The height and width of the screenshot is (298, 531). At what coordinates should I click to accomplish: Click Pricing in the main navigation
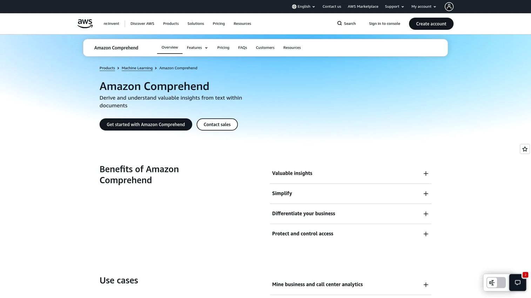[x=219, y=23]
